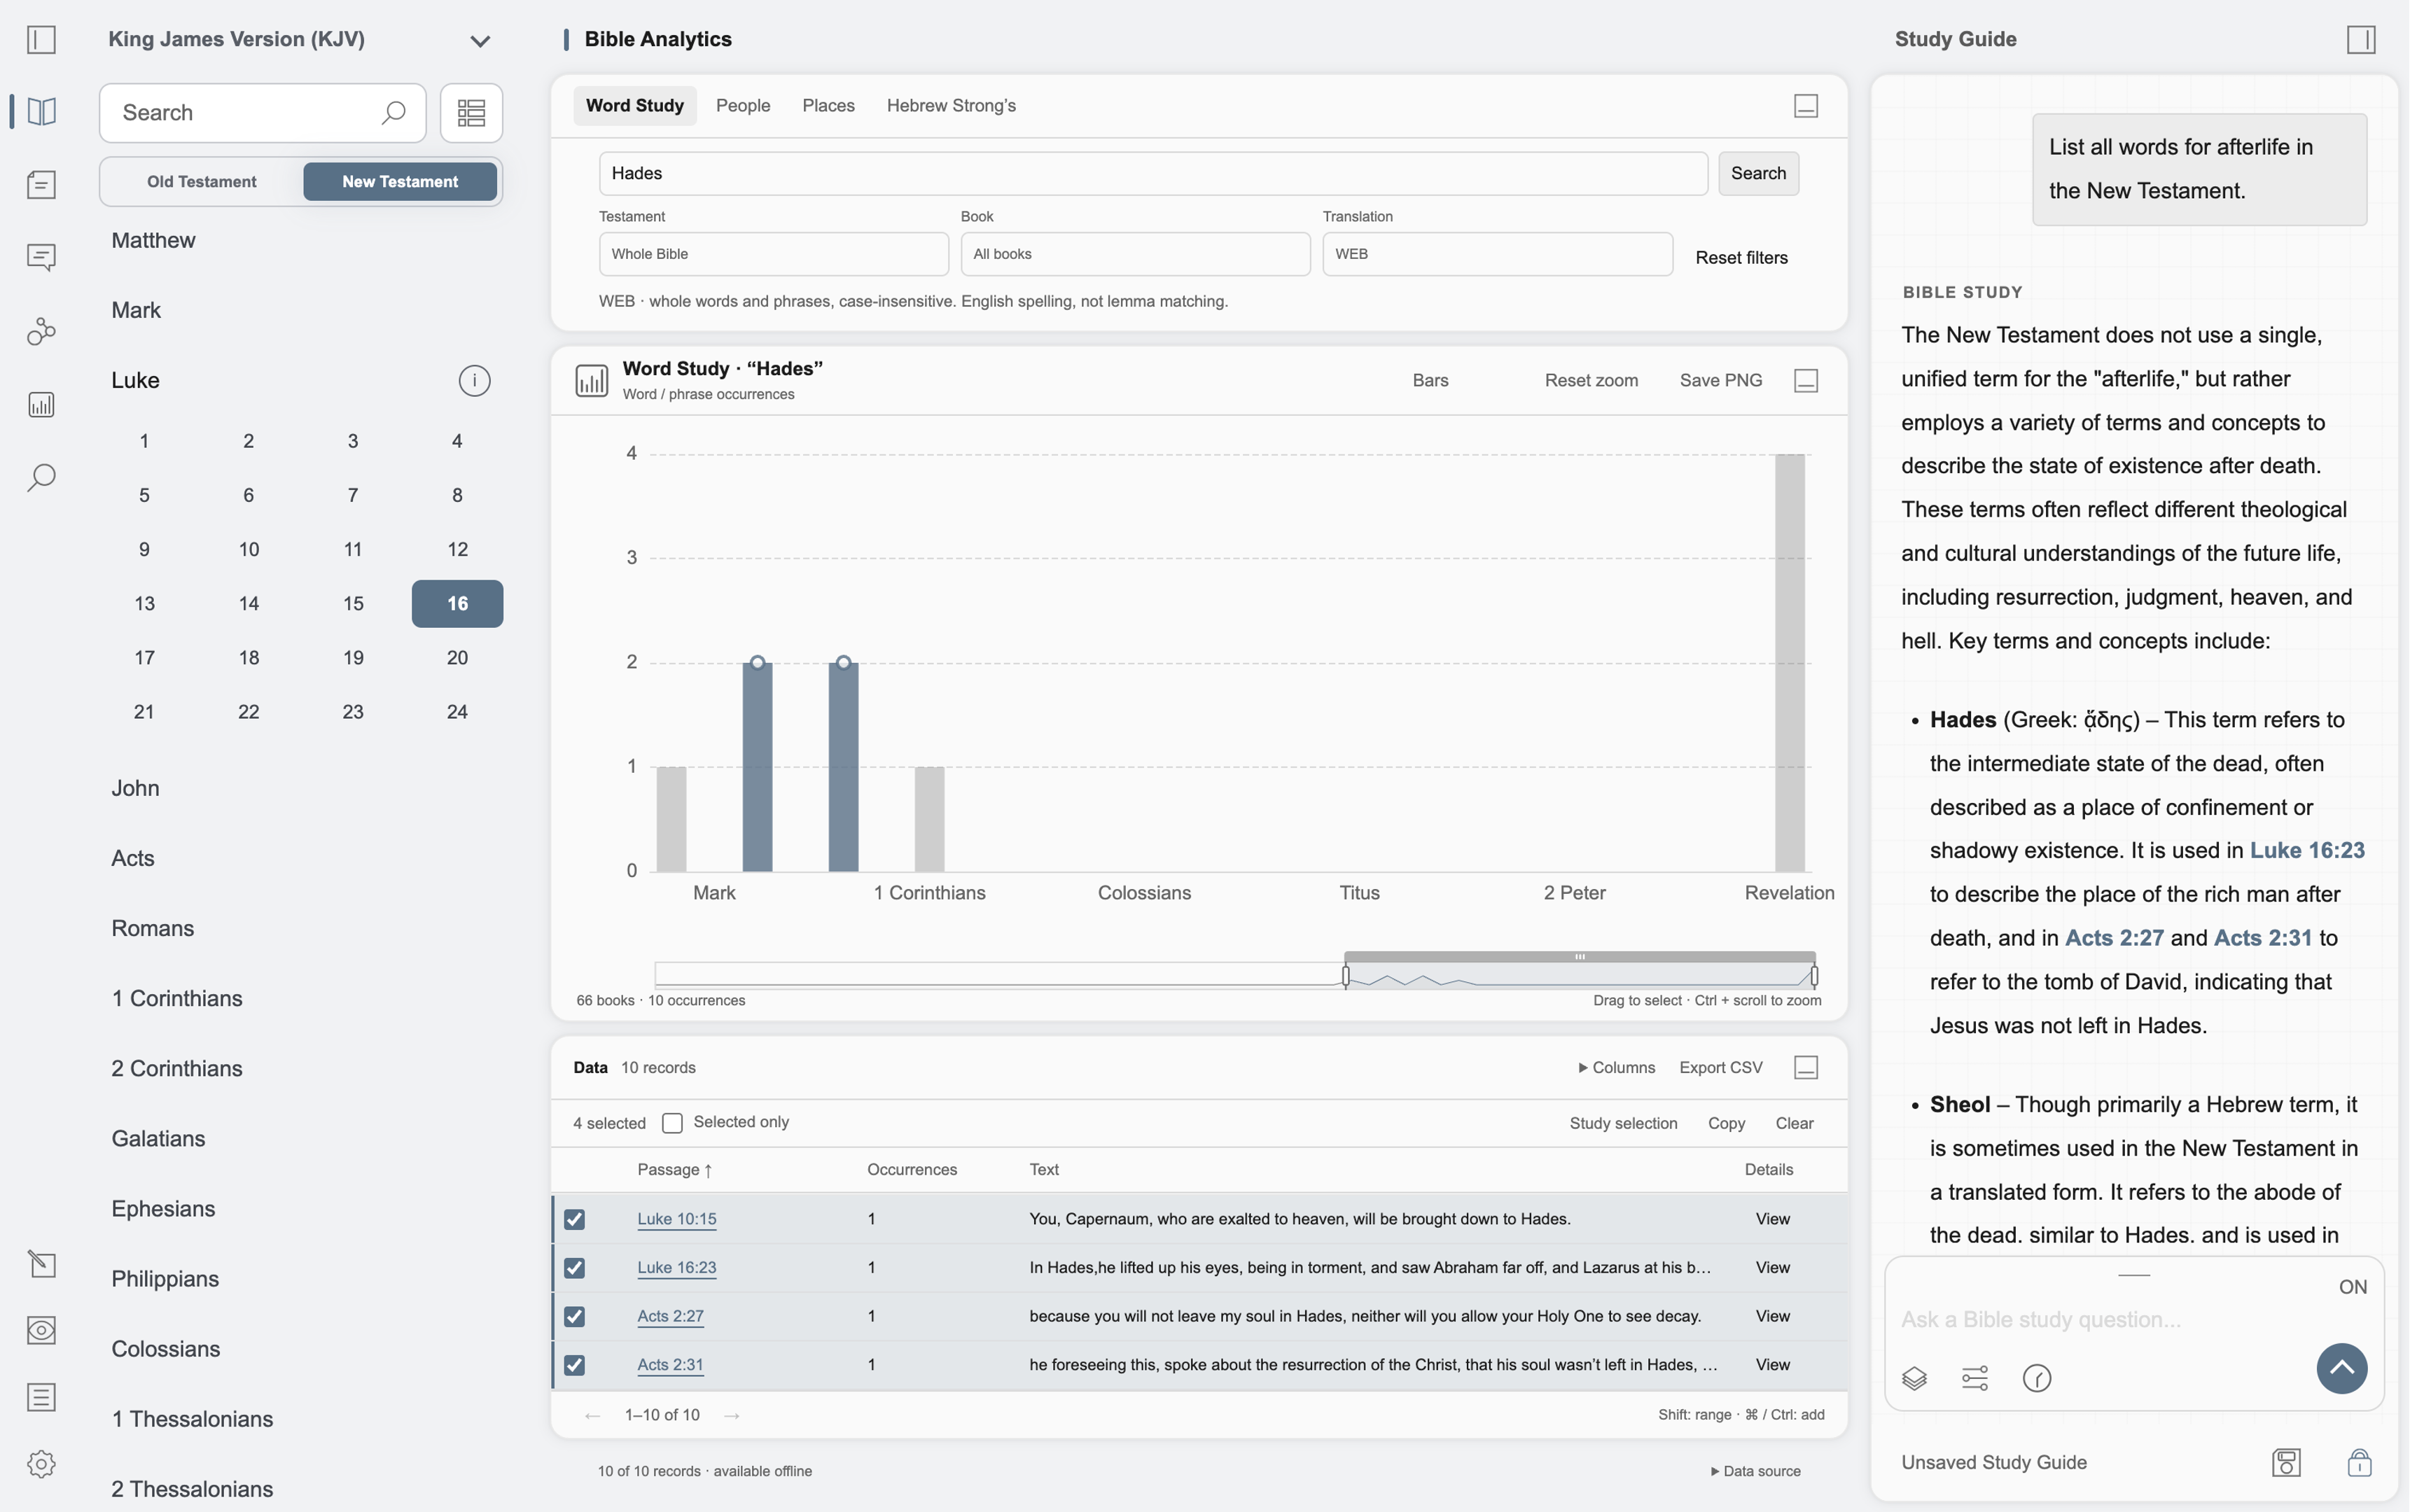Send the Bible study question

2341,1368
